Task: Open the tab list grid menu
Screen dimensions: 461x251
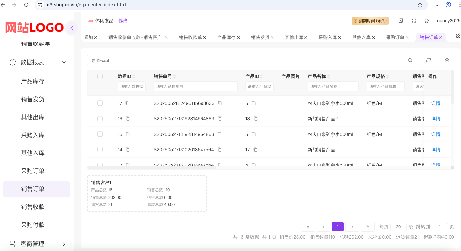Action: [458, 36]
